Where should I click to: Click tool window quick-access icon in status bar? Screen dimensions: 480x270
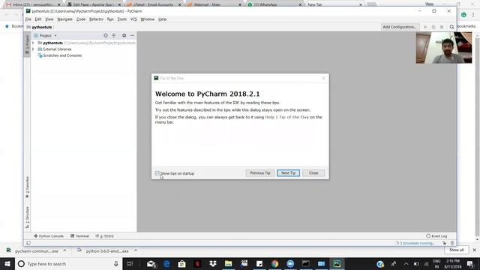(x=28, y=243)
